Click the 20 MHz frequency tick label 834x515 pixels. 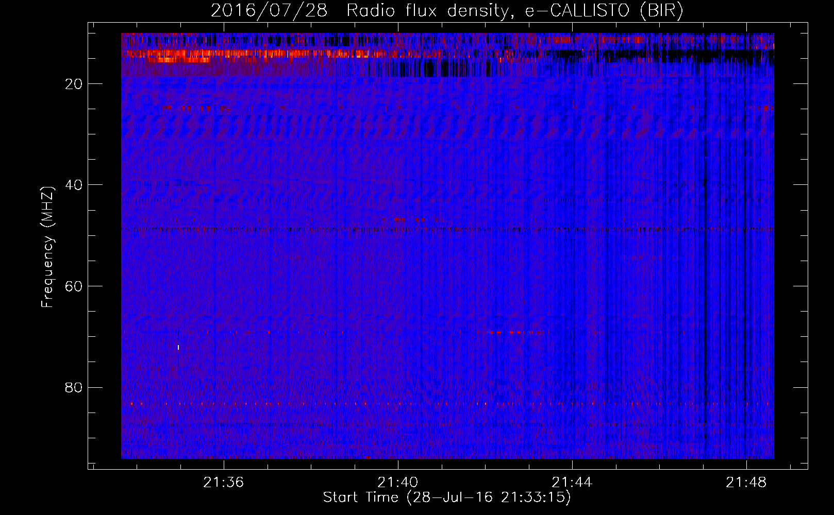(74, 84)
